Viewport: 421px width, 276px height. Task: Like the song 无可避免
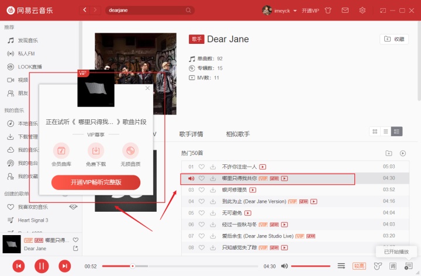[x=202, y=213]
